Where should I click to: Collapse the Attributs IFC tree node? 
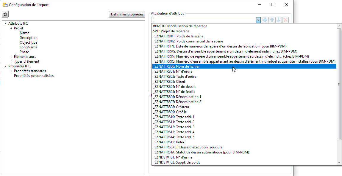(x=5, y=23)
